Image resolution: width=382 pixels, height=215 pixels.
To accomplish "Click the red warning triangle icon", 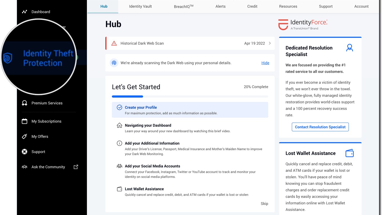I will pyautogui.click(x=114, y=43).
